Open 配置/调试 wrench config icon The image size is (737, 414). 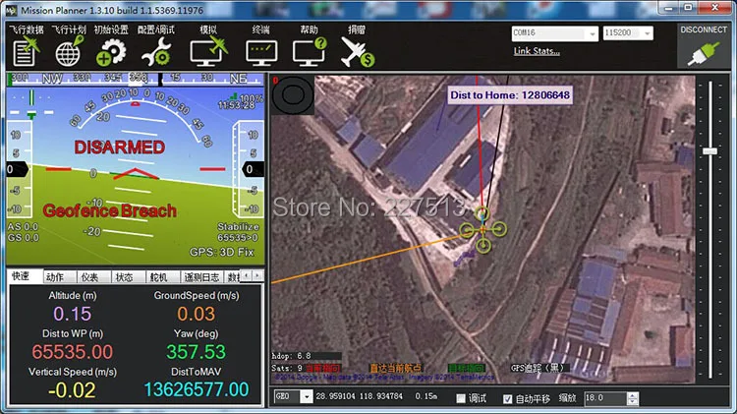click(156, 51)
